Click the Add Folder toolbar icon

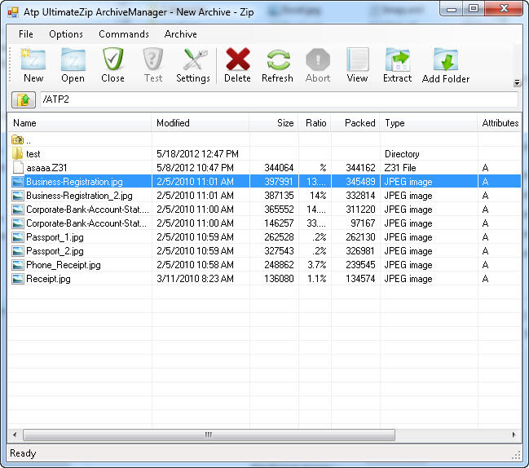coord(446,60)
